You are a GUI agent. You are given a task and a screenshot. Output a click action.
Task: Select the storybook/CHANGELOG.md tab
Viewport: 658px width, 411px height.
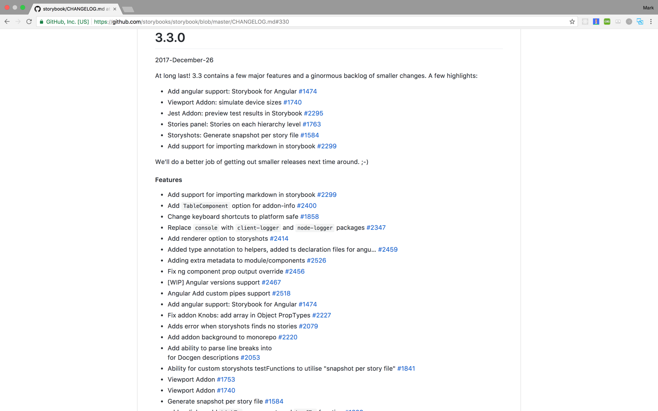coord(73,9)
